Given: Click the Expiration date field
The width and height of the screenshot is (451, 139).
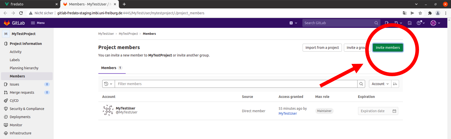Looking at the screenshot, I should pyautogui.click(x=378, y=111).
